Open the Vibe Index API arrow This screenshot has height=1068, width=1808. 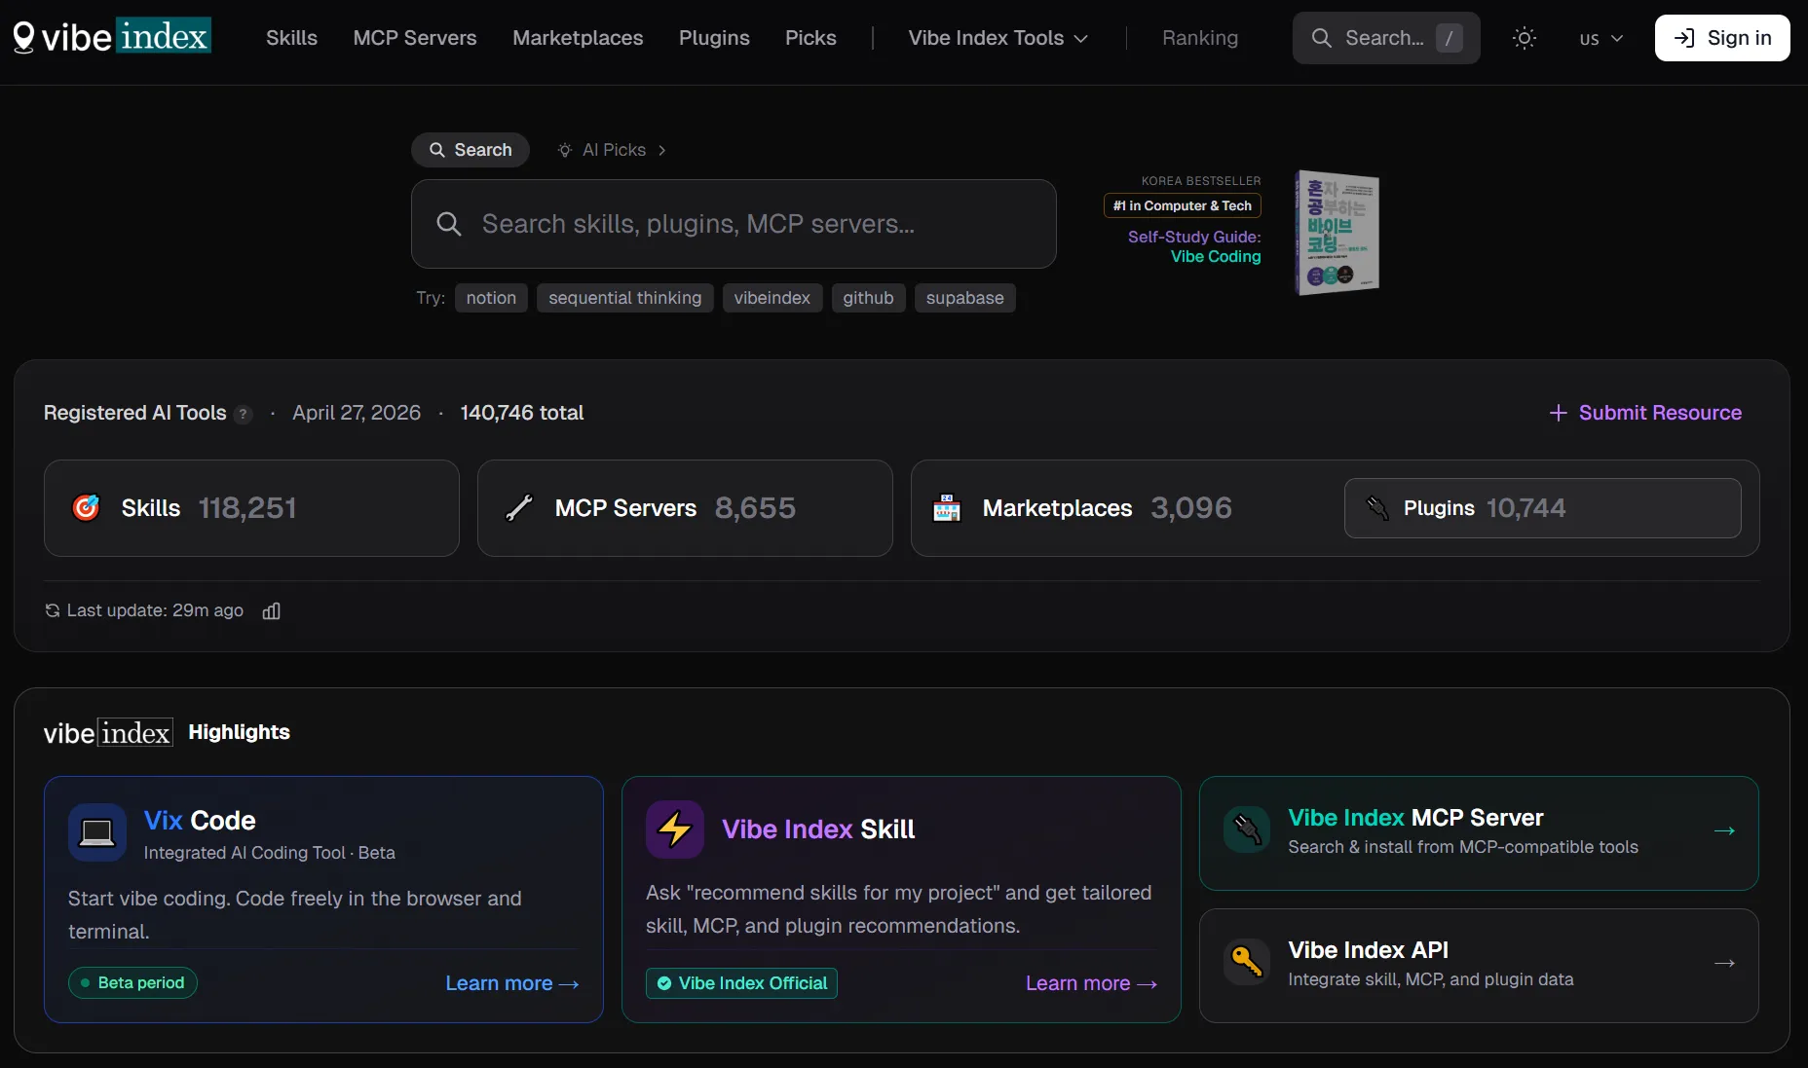coord(1724,963)
